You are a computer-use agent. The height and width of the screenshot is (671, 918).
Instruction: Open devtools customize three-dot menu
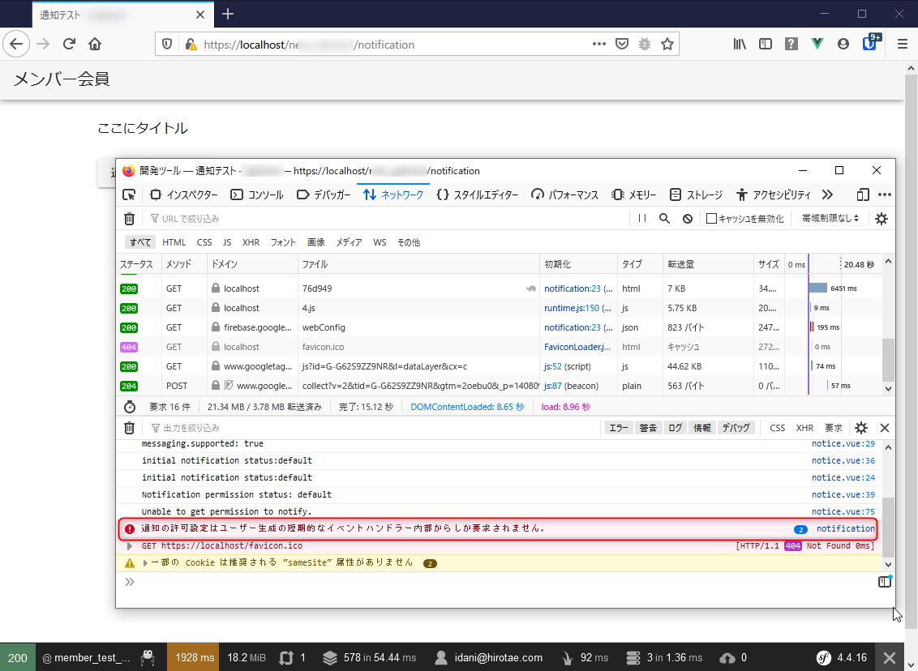click(885, 194)
